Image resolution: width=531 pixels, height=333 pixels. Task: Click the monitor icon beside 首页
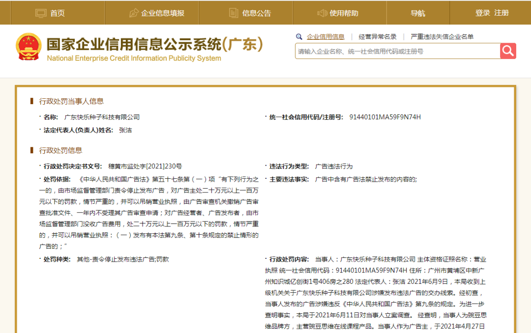pyautogui.click(x=41, y=13)
